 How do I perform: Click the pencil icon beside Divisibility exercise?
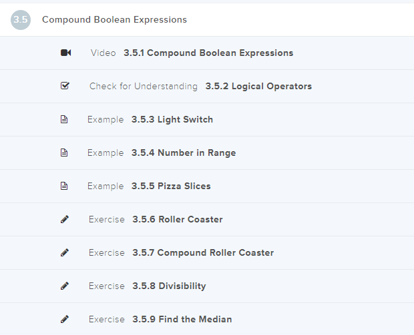[x=65, y=286]
